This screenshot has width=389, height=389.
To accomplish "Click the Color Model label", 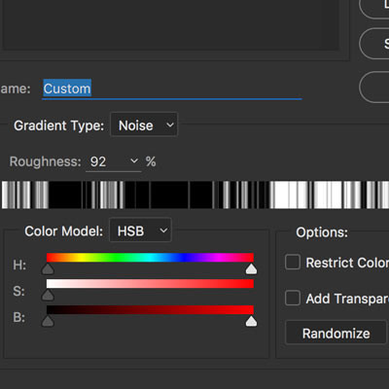I will [x=63, y=231].
